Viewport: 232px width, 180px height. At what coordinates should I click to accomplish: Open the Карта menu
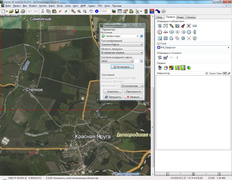point(51,6)
